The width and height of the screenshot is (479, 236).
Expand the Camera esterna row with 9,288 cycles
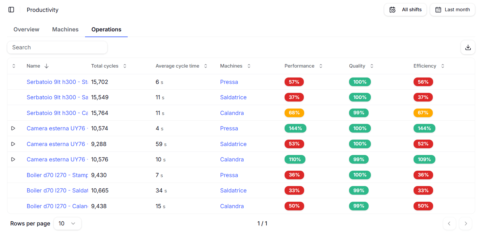pyautogui.click(x=13, y=144)
